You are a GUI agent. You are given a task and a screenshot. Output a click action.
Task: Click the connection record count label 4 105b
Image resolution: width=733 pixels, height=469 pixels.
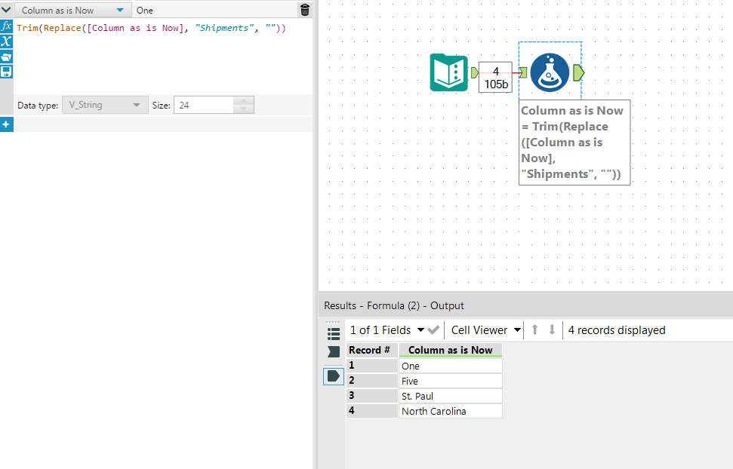[x=495, y=78]
